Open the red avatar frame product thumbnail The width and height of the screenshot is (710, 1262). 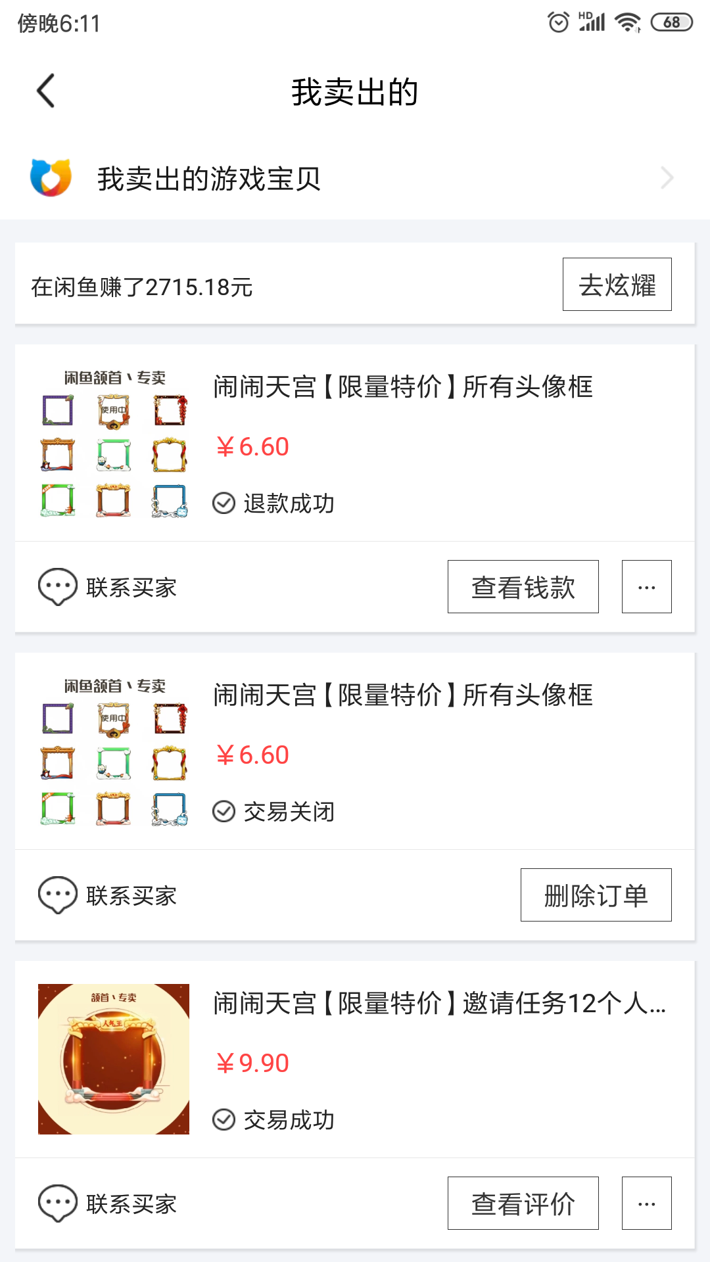(114, 1059)
